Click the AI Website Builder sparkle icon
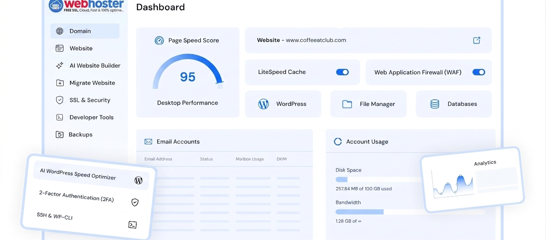Viewport: 546px width, 240px height. click(59, 66)
